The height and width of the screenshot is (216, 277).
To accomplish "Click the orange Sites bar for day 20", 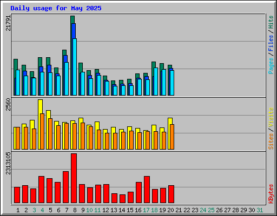I will (x=172, y=137).
